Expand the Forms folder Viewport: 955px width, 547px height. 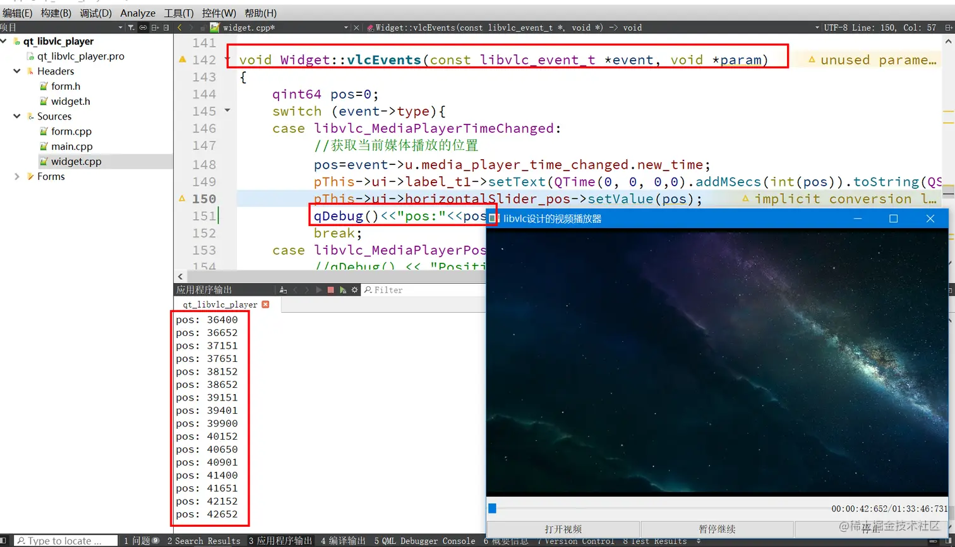point(17,177)
